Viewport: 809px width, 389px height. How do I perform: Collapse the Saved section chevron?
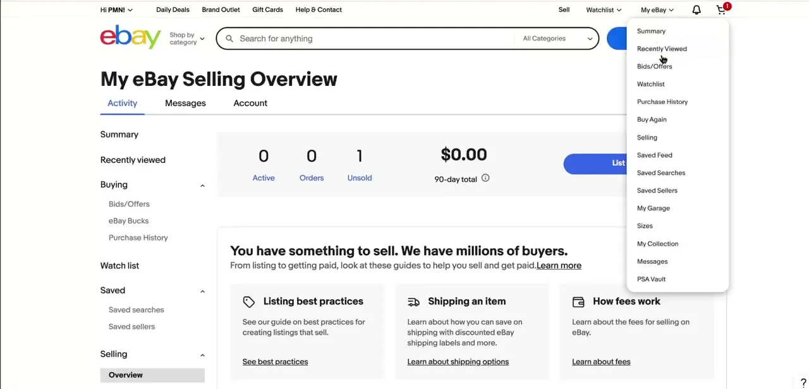coord(202,291)
